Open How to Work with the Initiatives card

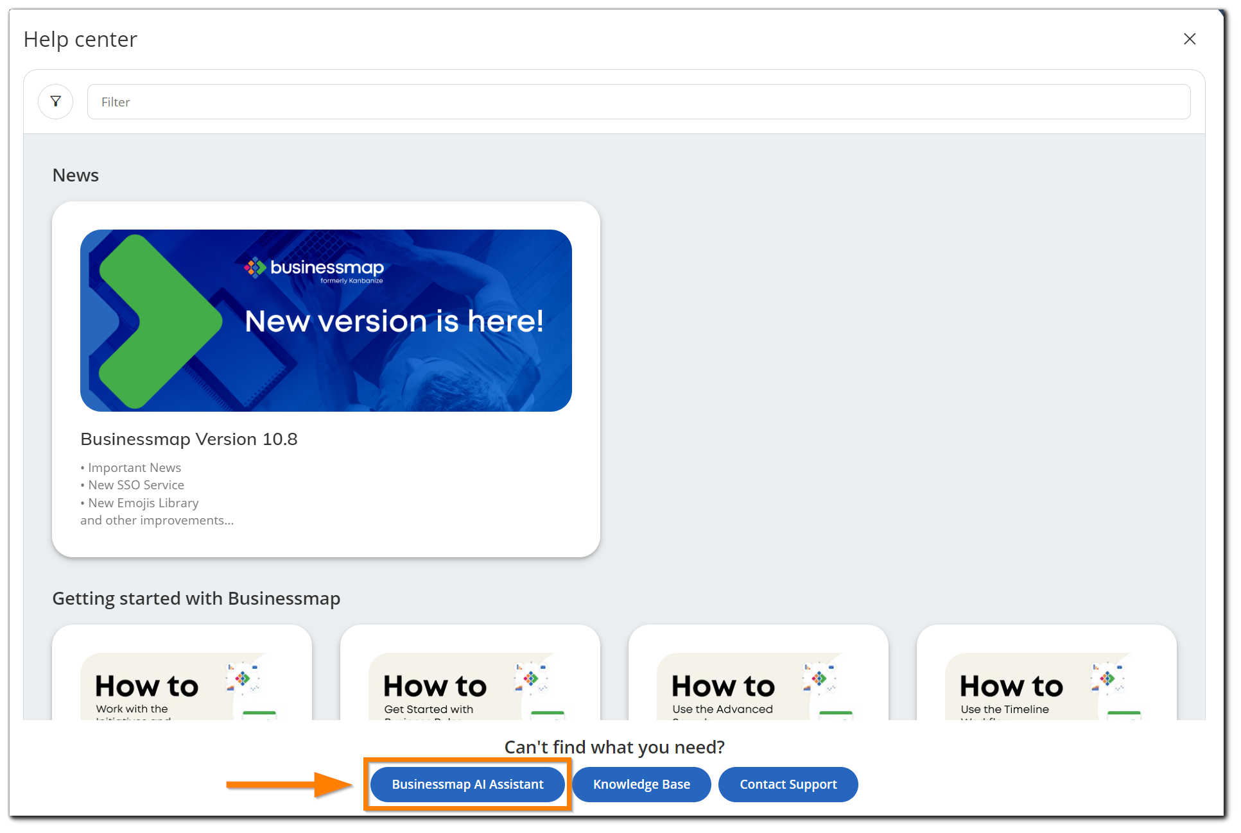(182, 673)
